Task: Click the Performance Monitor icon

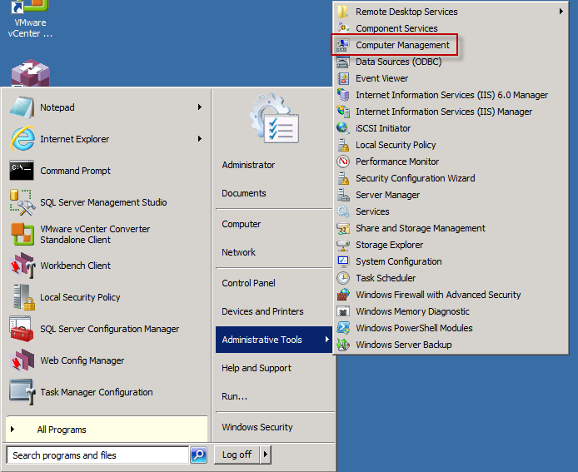Action: pyautogui.click(x=343, y=161)
